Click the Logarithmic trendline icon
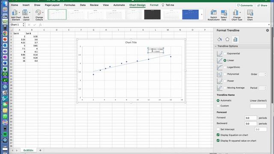 [220, 67]
